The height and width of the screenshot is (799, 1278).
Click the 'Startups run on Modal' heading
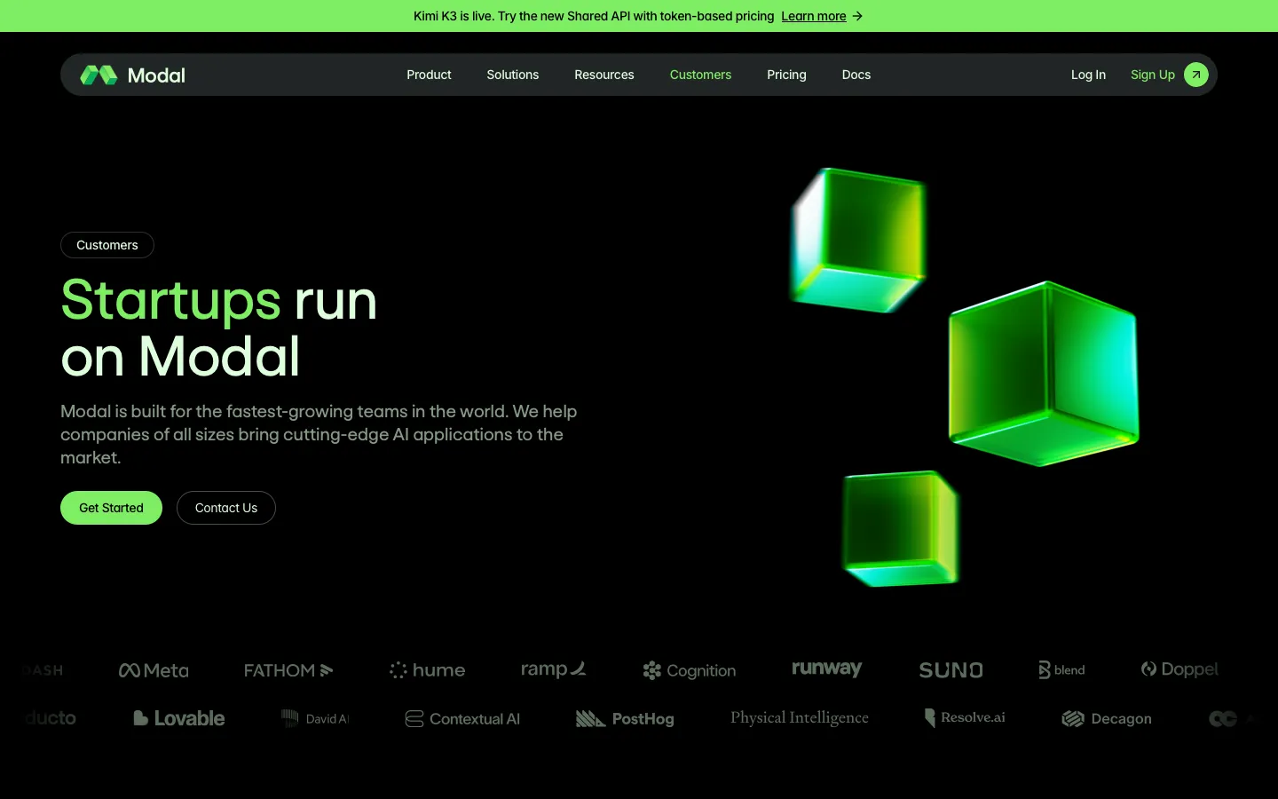tap(219, 328)
